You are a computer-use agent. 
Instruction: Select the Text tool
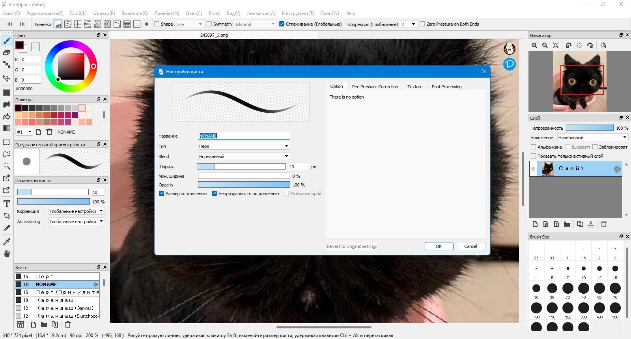(7, 204)
